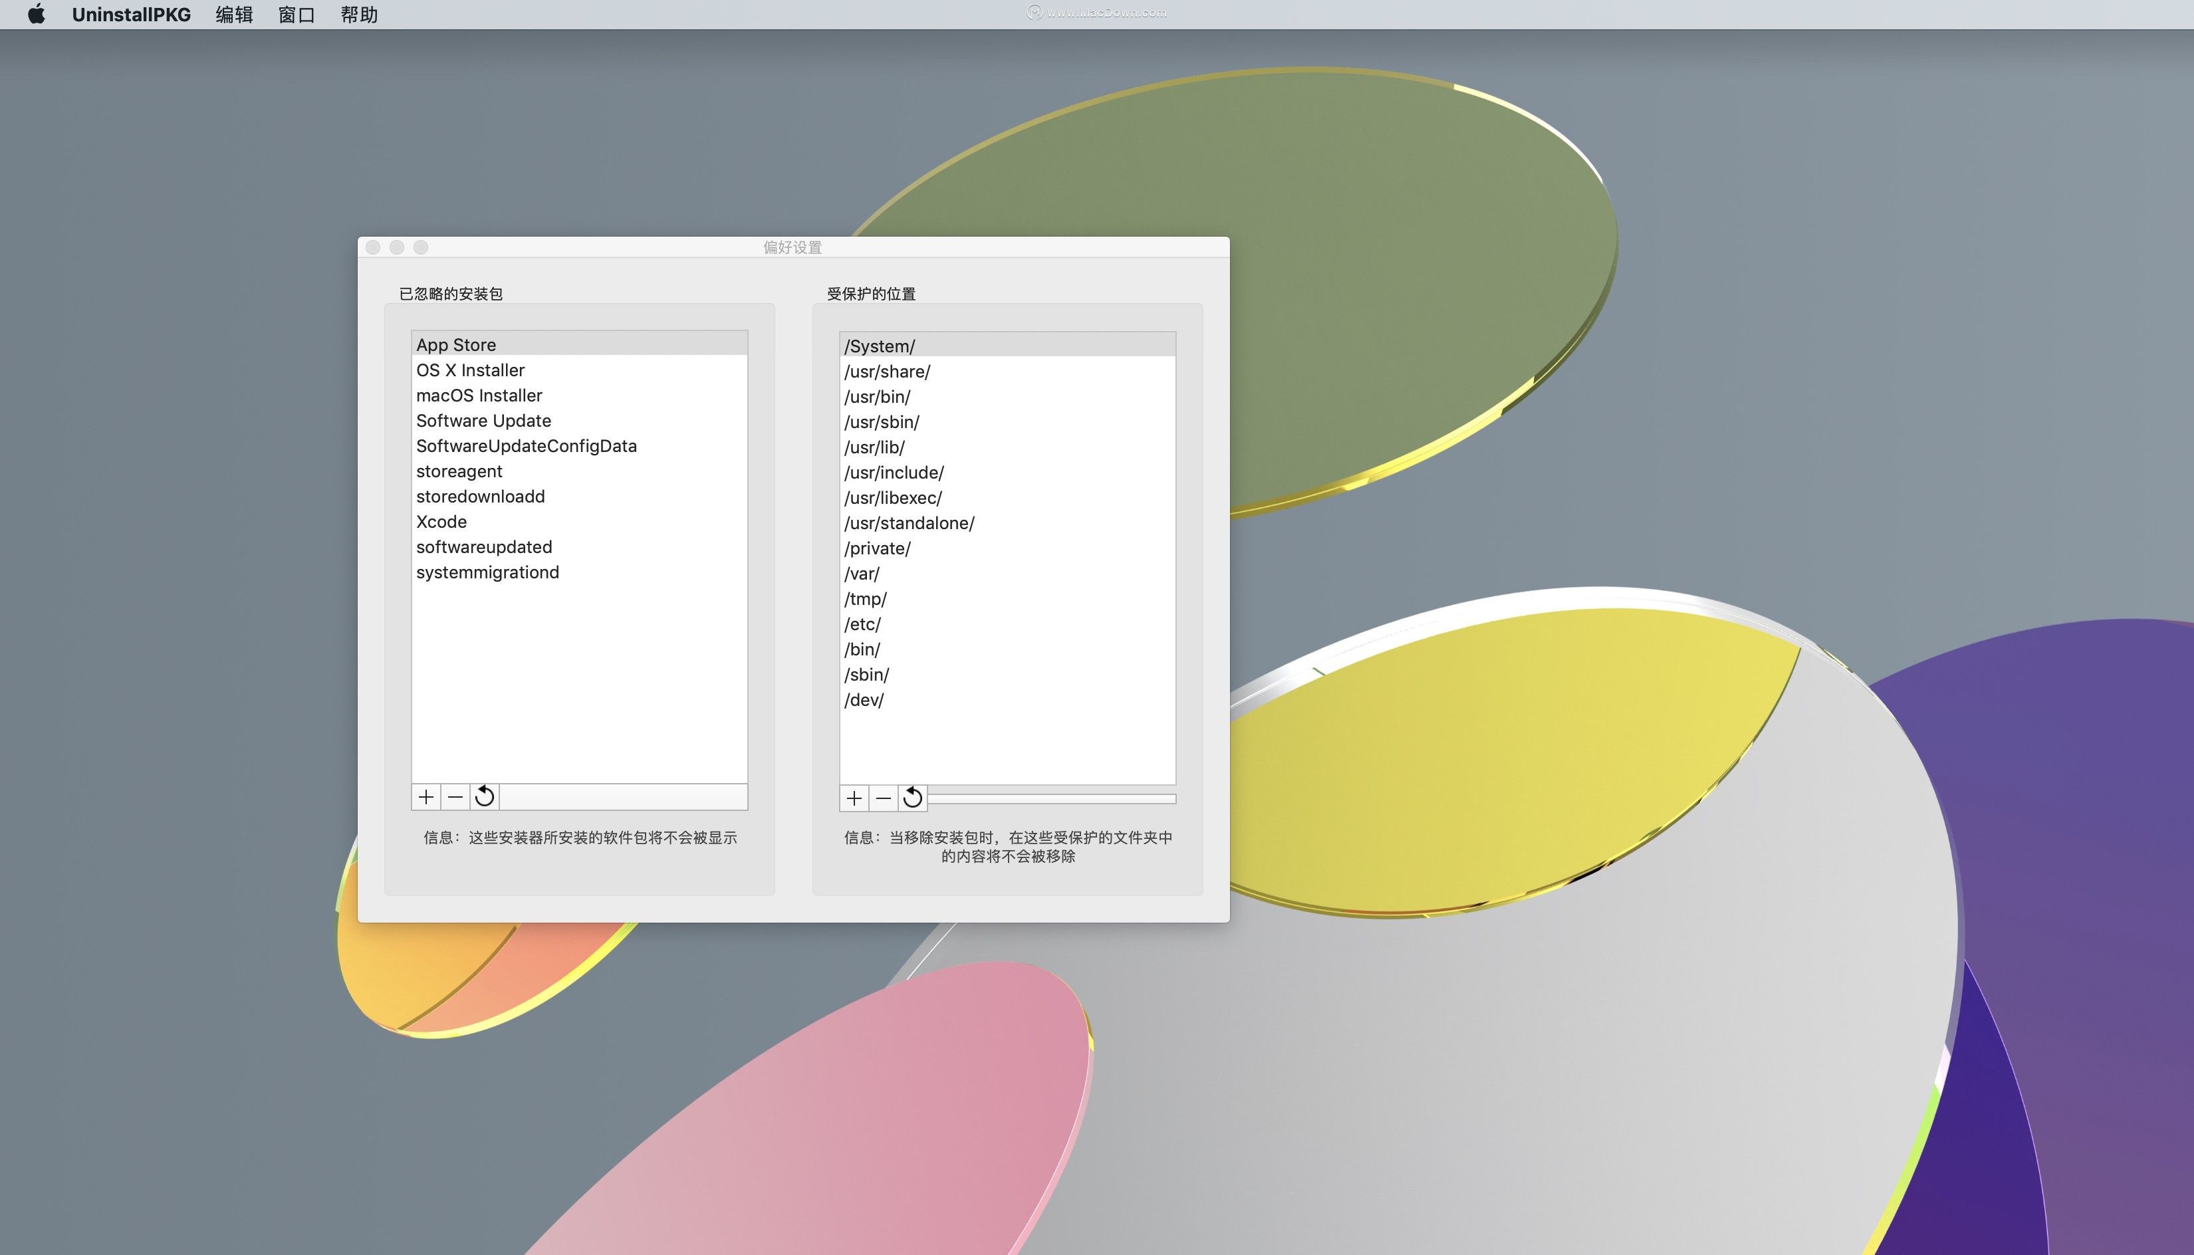Open the 编辑 menu
Image resolution: width=2194 pixels, height=1255 pixels.
(235, 15)
